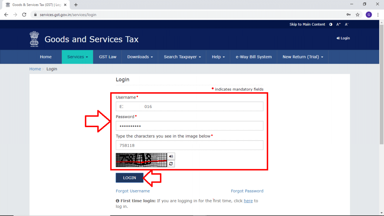Click the browser forward arrow
Viewport: 384px width, 216px height.
tap(15, 15)
